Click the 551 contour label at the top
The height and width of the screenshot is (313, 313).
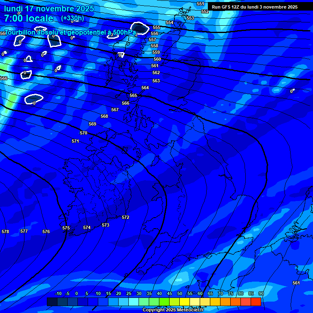tap(200, 4)
